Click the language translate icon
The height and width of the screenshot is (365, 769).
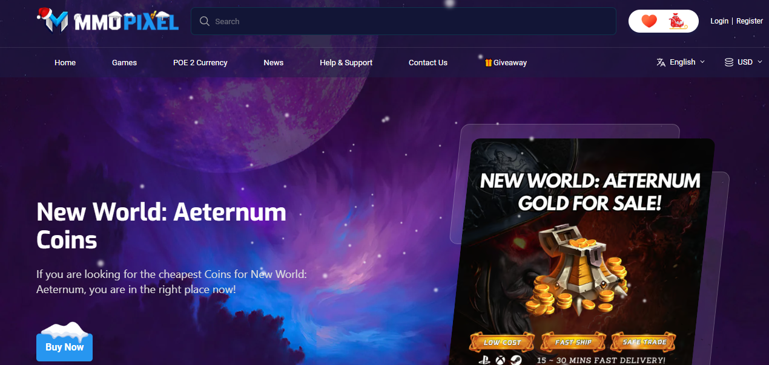661,62
